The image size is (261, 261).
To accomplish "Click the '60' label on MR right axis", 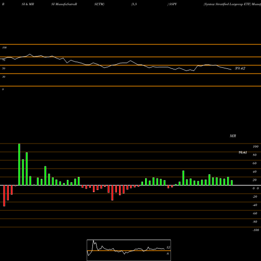I will pyautogui.click(x=255, y=163).
